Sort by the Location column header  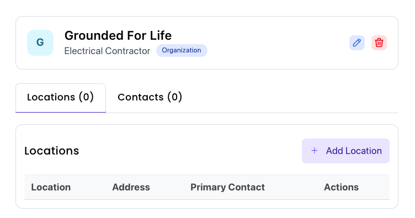(x=51, y=187)
